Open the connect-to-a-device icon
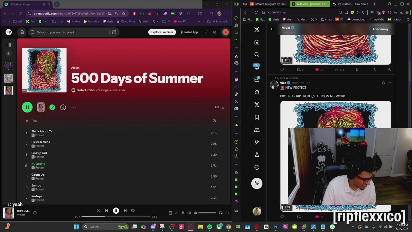Screen dimensions: 412x232 point(189,213)
